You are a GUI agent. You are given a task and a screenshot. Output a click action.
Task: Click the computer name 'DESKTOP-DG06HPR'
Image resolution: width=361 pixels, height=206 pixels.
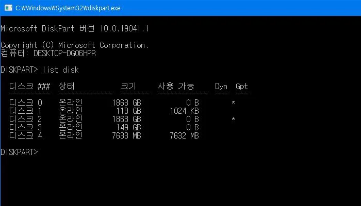(x=64, y=54)
